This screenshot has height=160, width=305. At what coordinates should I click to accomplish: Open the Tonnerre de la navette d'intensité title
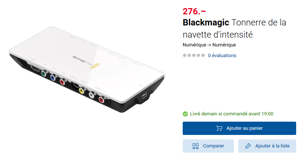point(234,29)
